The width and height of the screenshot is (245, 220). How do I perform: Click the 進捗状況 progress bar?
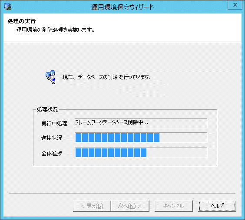[x=141, y=138]
